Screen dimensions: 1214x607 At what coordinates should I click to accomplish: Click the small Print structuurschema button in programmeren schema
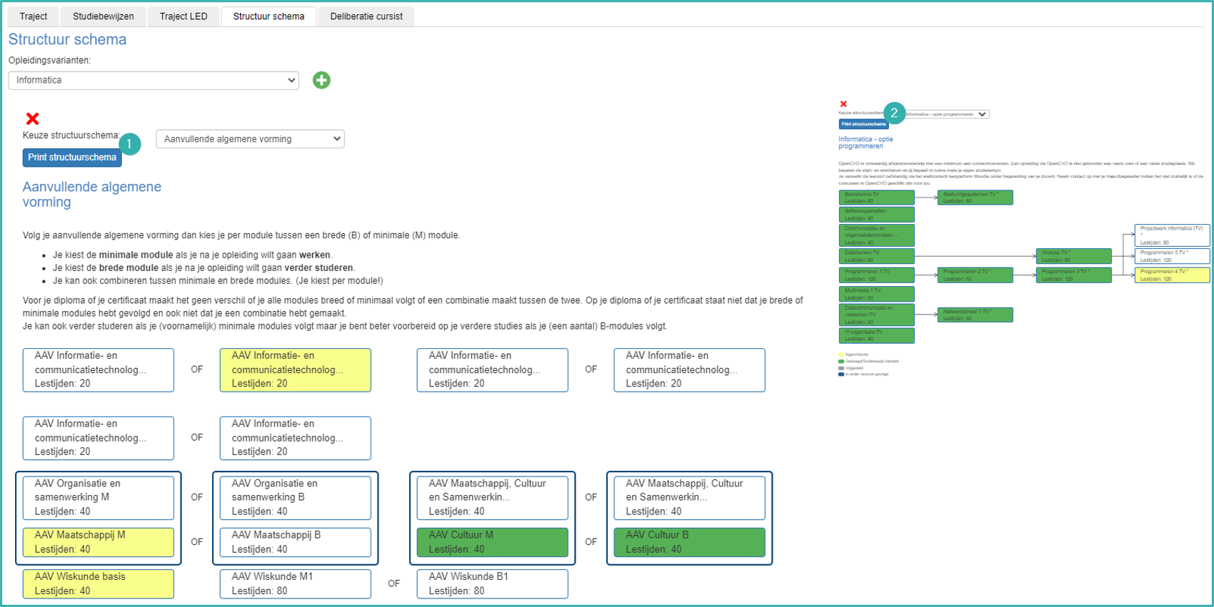(863, 124)
